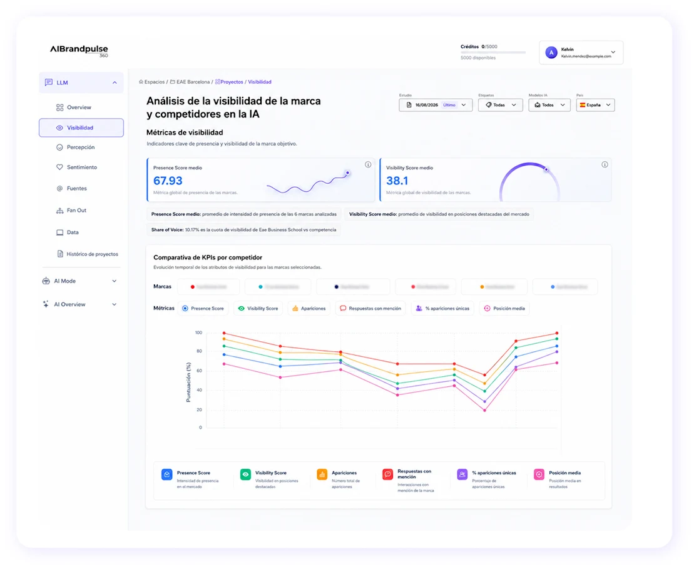This screenshot has width=694, height=570.
Task: Toggle the % apariciones únicas metric chip
Action: point(442,308)
